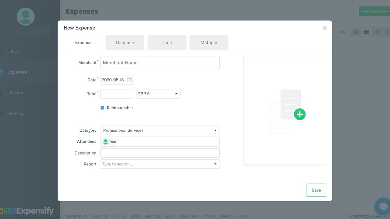Click the profile avatar icon
The width and height of the screenshot is (390, 219).
[x=26, y=17]
